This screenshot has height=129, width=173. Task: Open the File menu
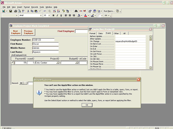pos(4,7)
